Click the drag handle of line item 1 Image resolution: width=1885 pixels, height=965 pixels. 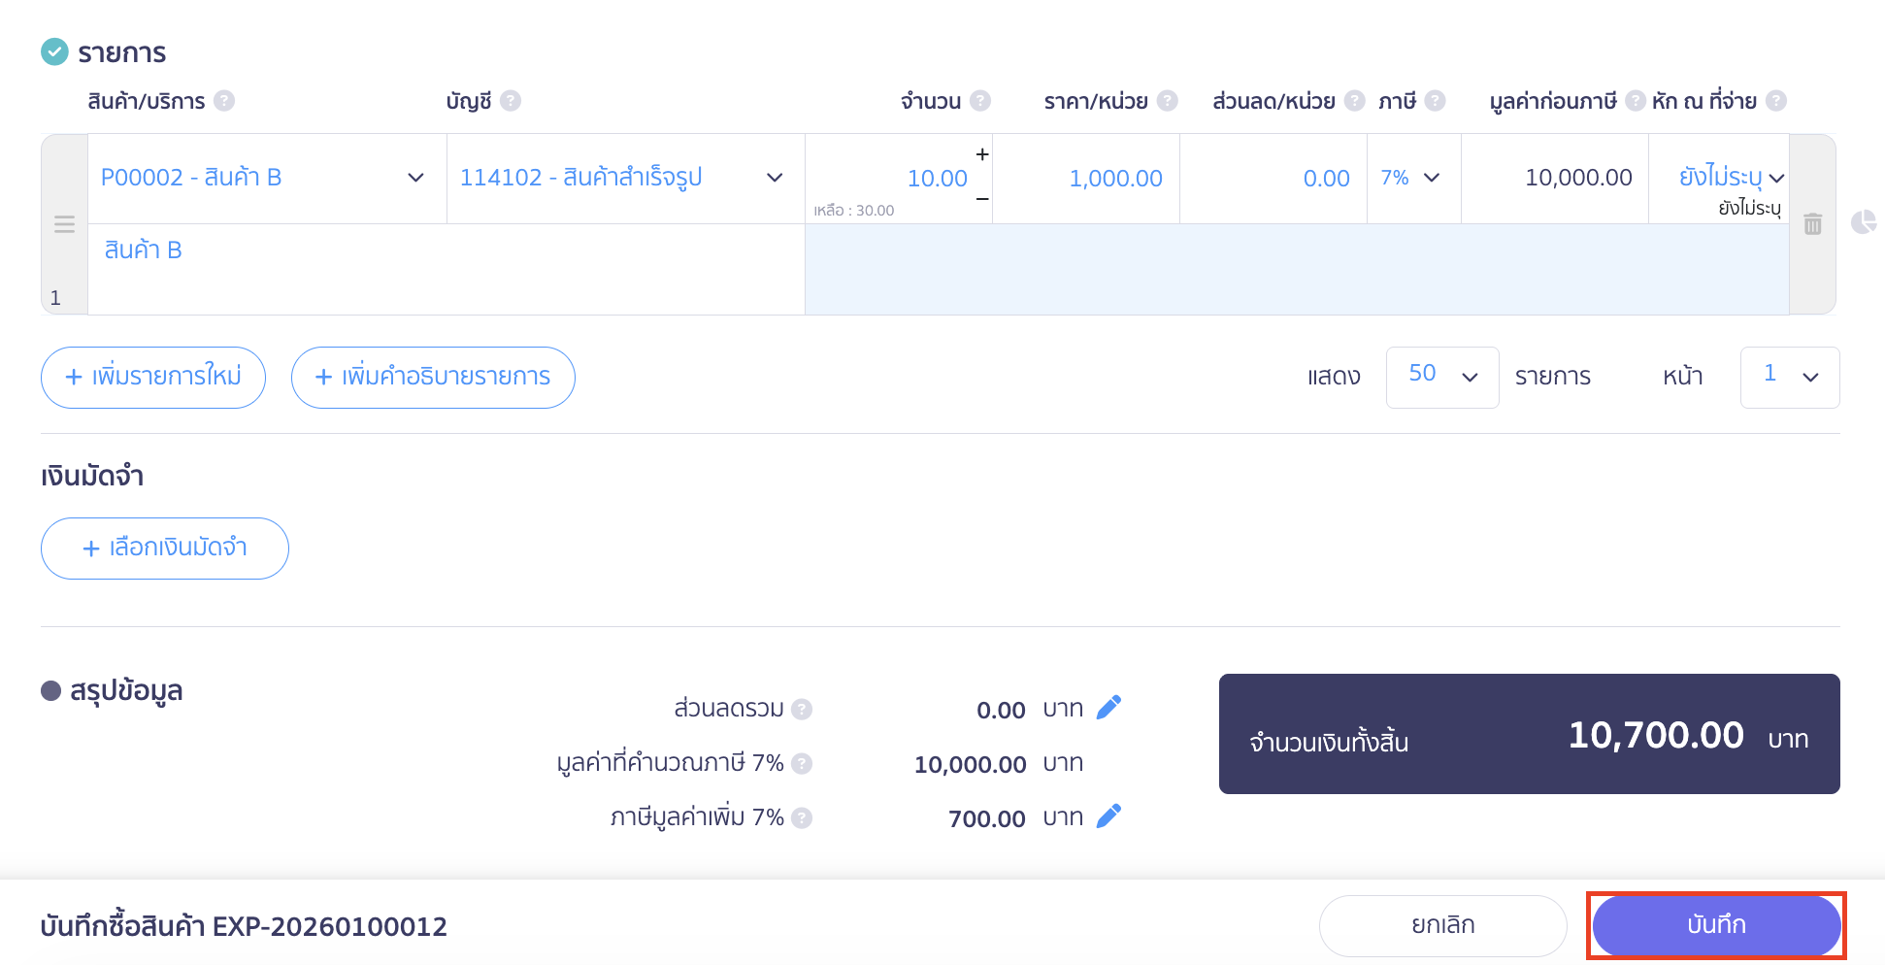[64, 223]
